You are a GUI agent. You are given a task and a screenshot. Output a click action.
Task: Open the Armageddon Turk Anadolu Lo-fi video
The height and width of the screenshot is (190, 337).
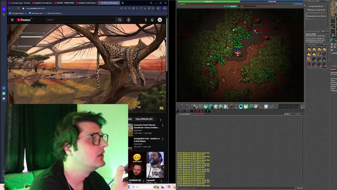(x=147, y=140)
